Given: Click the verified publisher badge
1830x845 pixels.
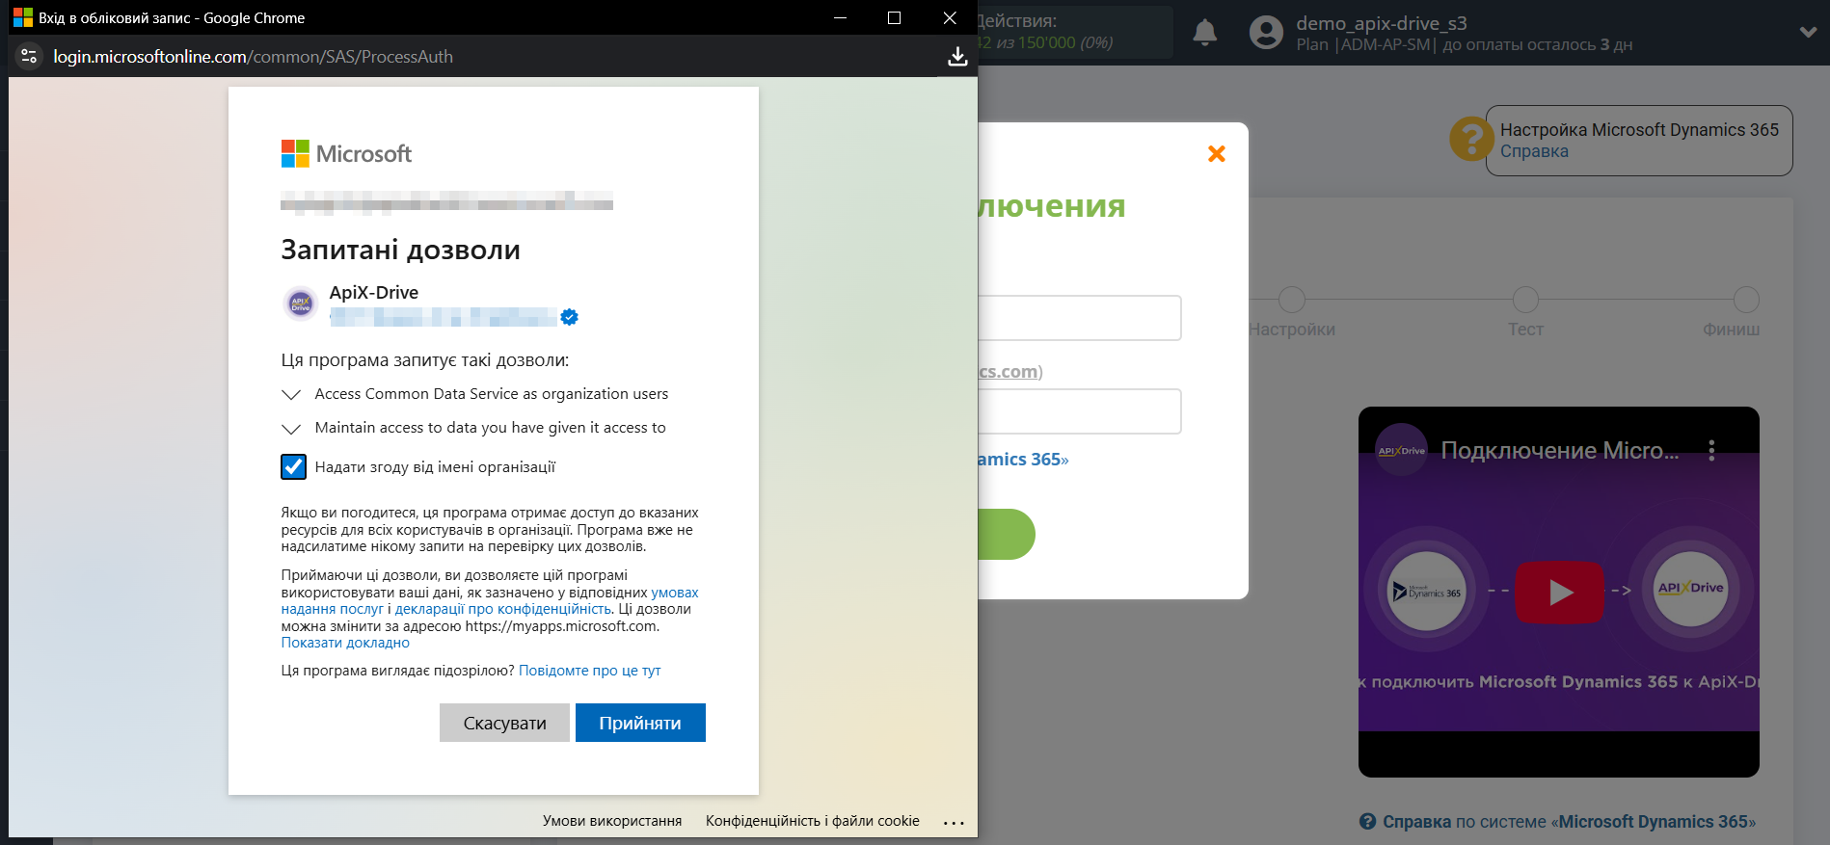Looking at the screenshot, I should [570, 317].
